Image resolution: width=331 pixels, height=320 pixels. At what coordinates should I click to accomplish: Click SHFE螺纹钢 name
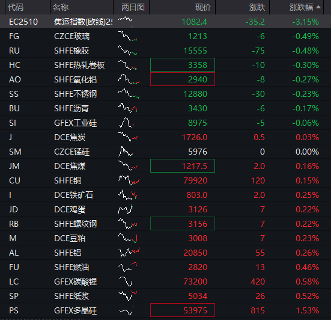[x=75, y=224]
